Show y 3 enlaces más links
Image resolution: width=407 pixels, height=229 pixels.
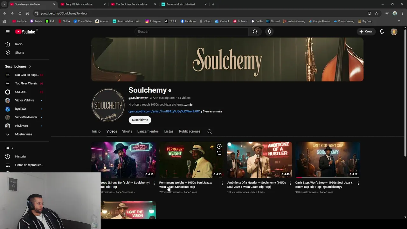[211, 111]
